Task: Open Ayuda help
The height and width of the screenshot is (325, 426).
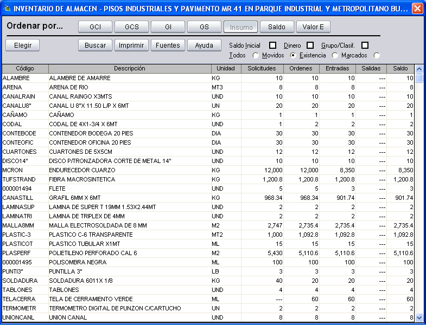Action: 204,45
